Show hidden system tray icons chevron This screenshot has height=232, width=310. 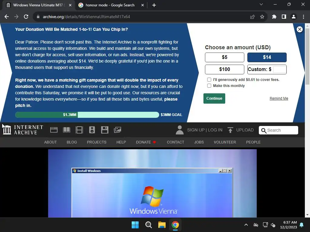tap(246, 225)
